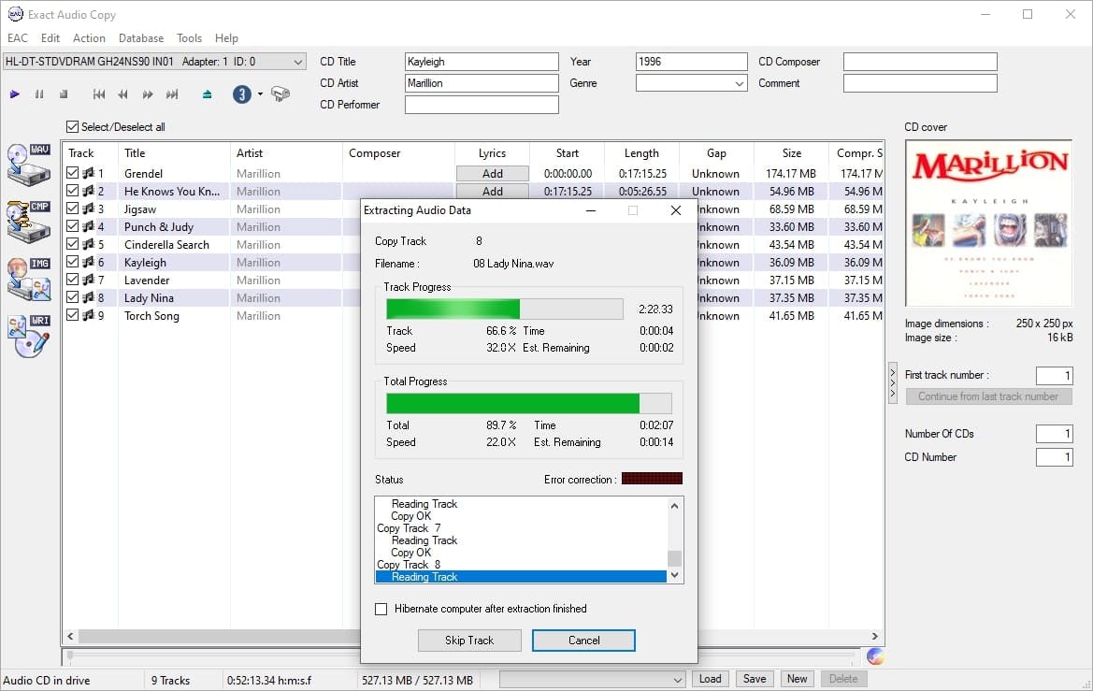Click the IMG copy image icon
Screen dimensions: 1093x691
click(x=28, y=279)
